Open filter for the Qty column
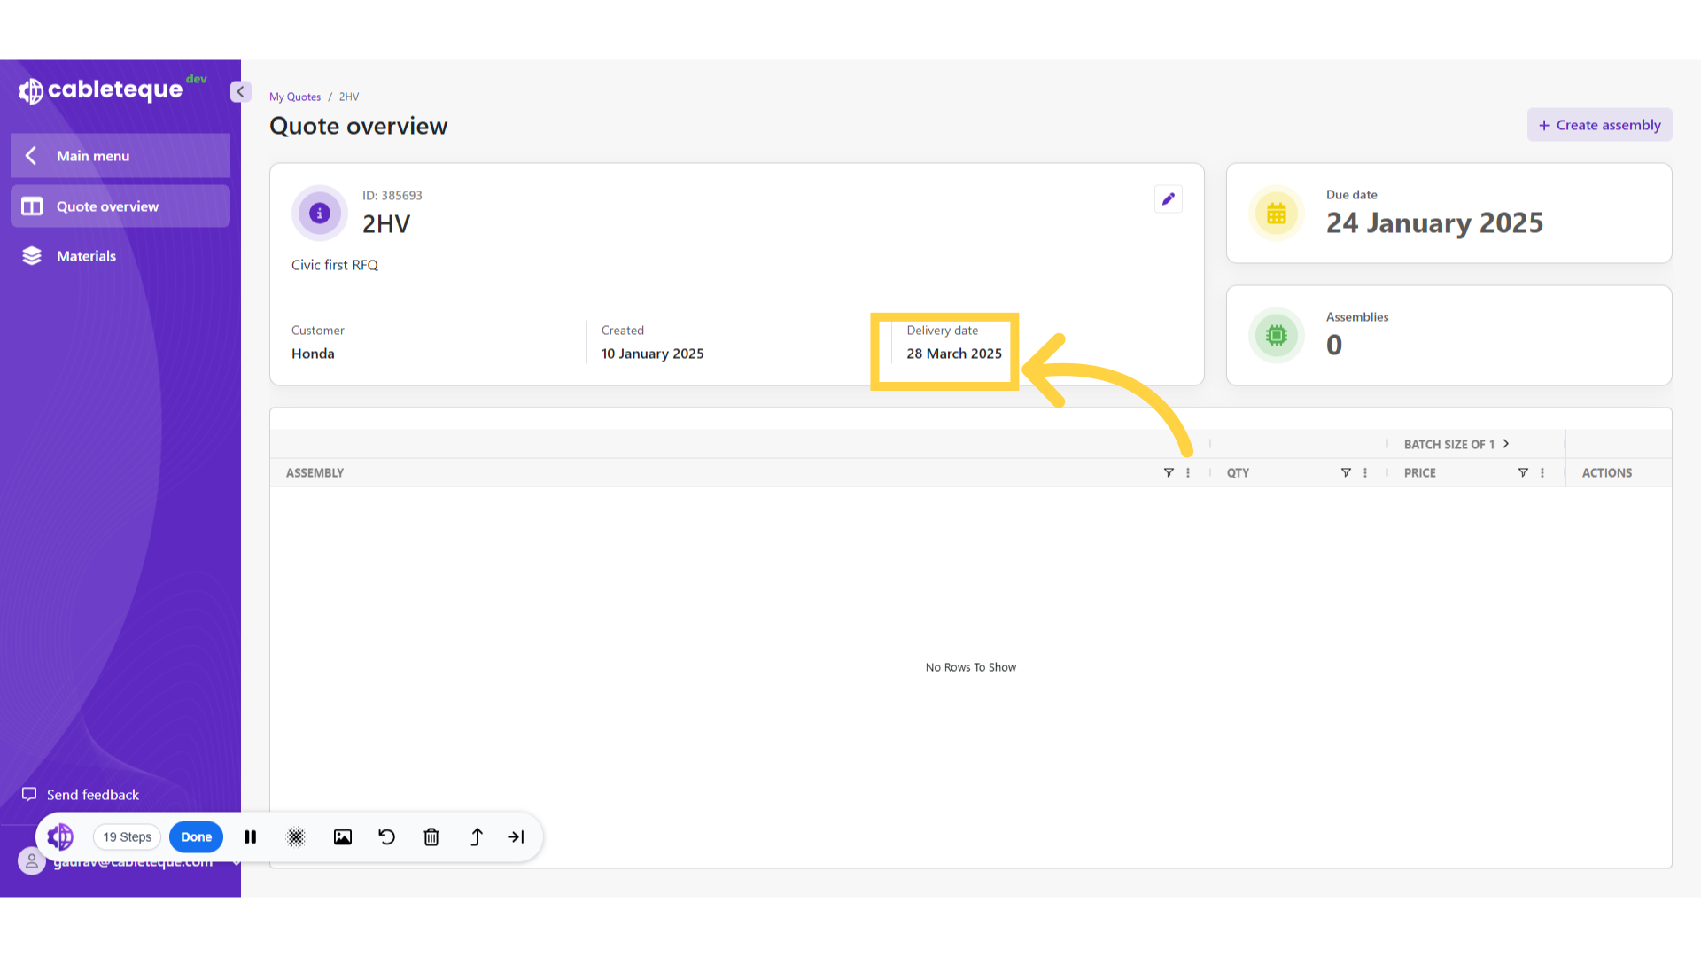This screenshot has height=957, width=1701. coord(1346,473)
